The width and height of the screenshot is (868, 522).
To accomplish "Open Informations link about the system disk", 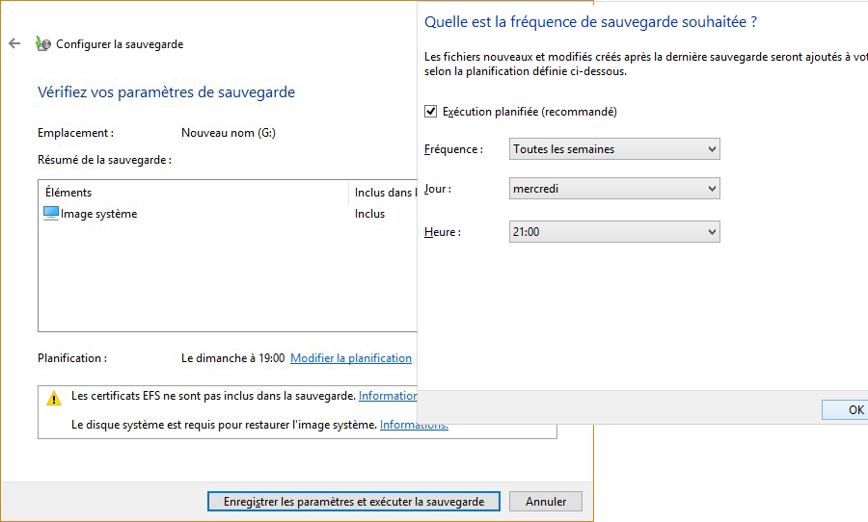I will click(x=414, y=425).
